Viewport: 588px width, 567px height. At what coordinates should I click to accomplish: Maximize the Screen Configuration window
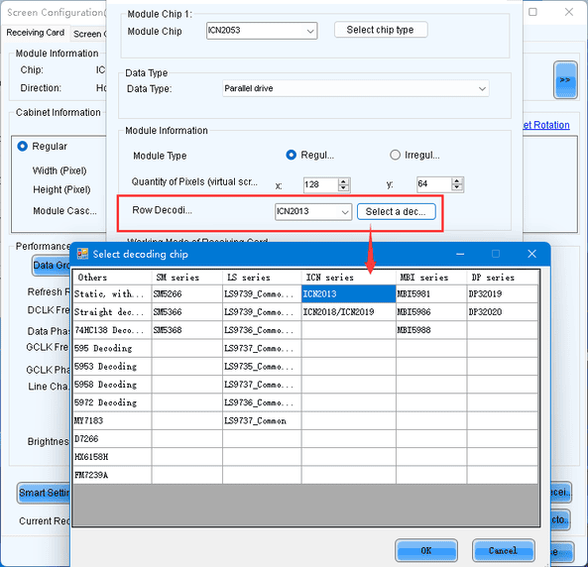(x=532, y=12)
